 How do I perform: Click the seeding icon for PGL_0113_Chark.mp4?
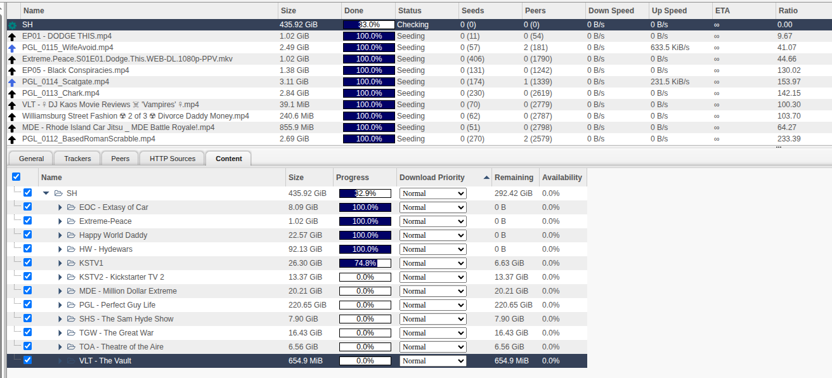[x=12, y=93]
